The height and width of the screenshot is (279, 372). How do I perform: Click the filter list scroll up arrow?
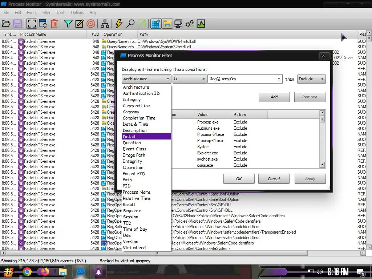[322, 113]
